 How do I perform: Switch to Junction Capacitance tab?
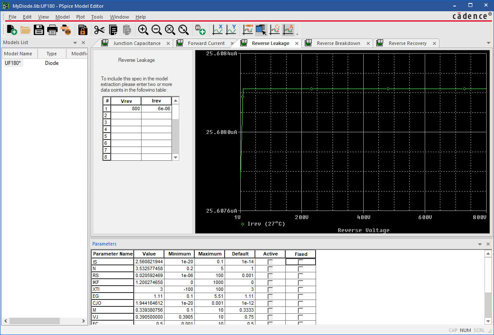(137, 43)
